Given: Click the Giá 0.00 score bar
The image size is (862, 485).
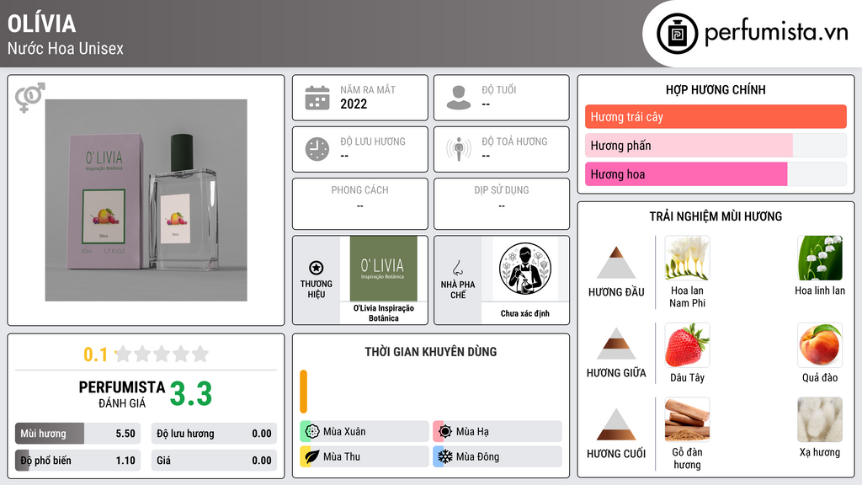Looking at the screenshot, I should pyautogui.click(x=214, y=461).
